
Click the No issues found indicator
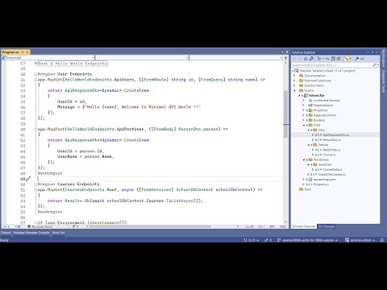[40, 226]
